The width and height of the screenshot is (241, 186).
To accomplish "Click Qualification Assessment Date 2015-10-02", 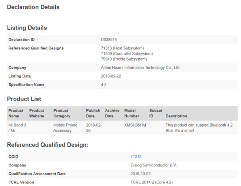I will pos(141,174).
